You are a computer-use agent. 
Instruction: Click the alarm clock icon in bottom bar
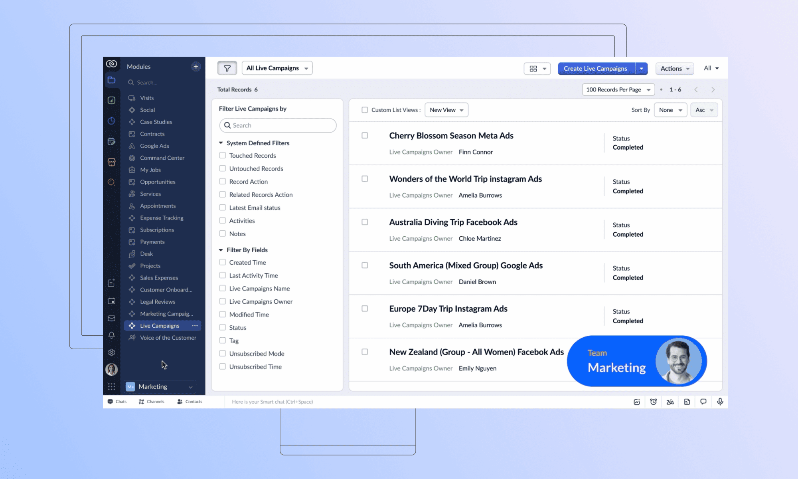point(653,402)
